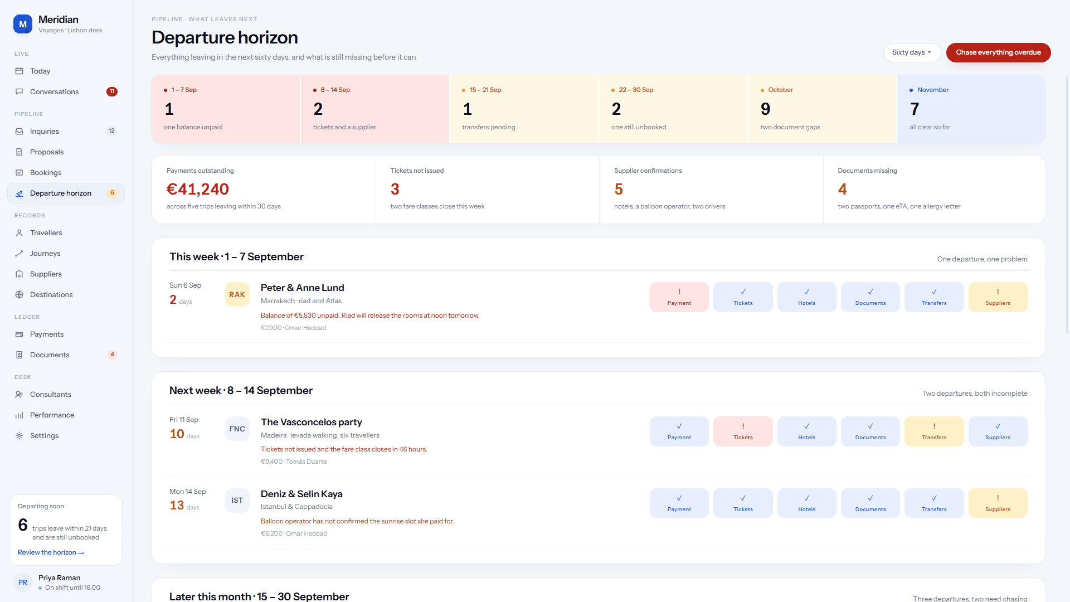This screenshot has width=1070, height=602.
Task: Click the Meridian logo badge
Action: (x=23, y=24)
